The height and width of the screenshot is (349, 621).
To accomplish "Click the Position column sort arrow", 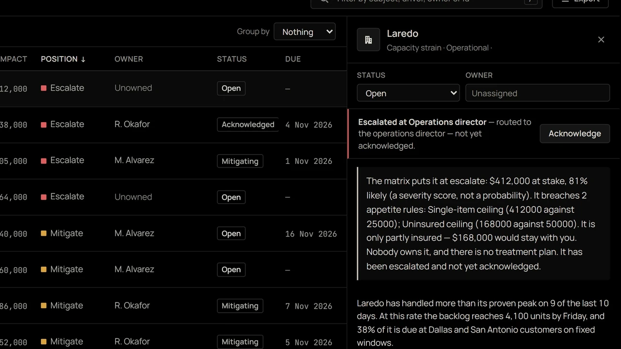I will tap(83, 59).
